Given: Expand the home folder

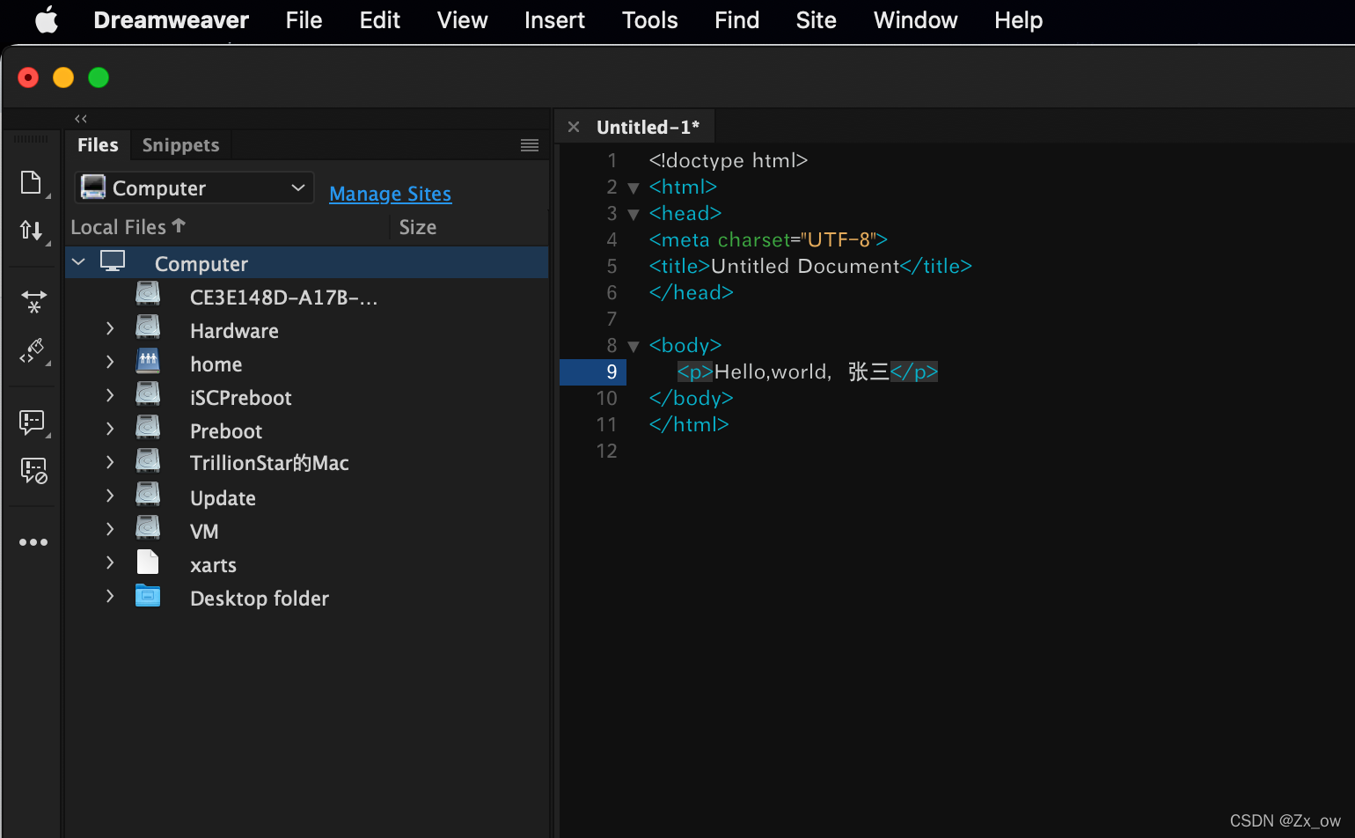Looking at the screenshot, I should pos(110,362).
